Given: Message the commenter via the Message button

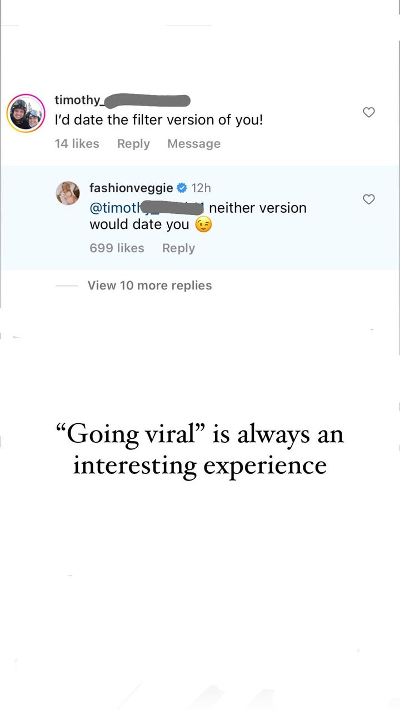Looking at the screenshot, I should coord(194,144).
